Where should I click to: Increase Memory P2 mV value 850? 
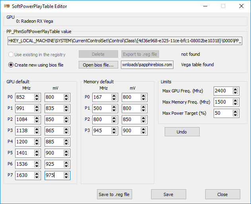click(x=143, y=118)
